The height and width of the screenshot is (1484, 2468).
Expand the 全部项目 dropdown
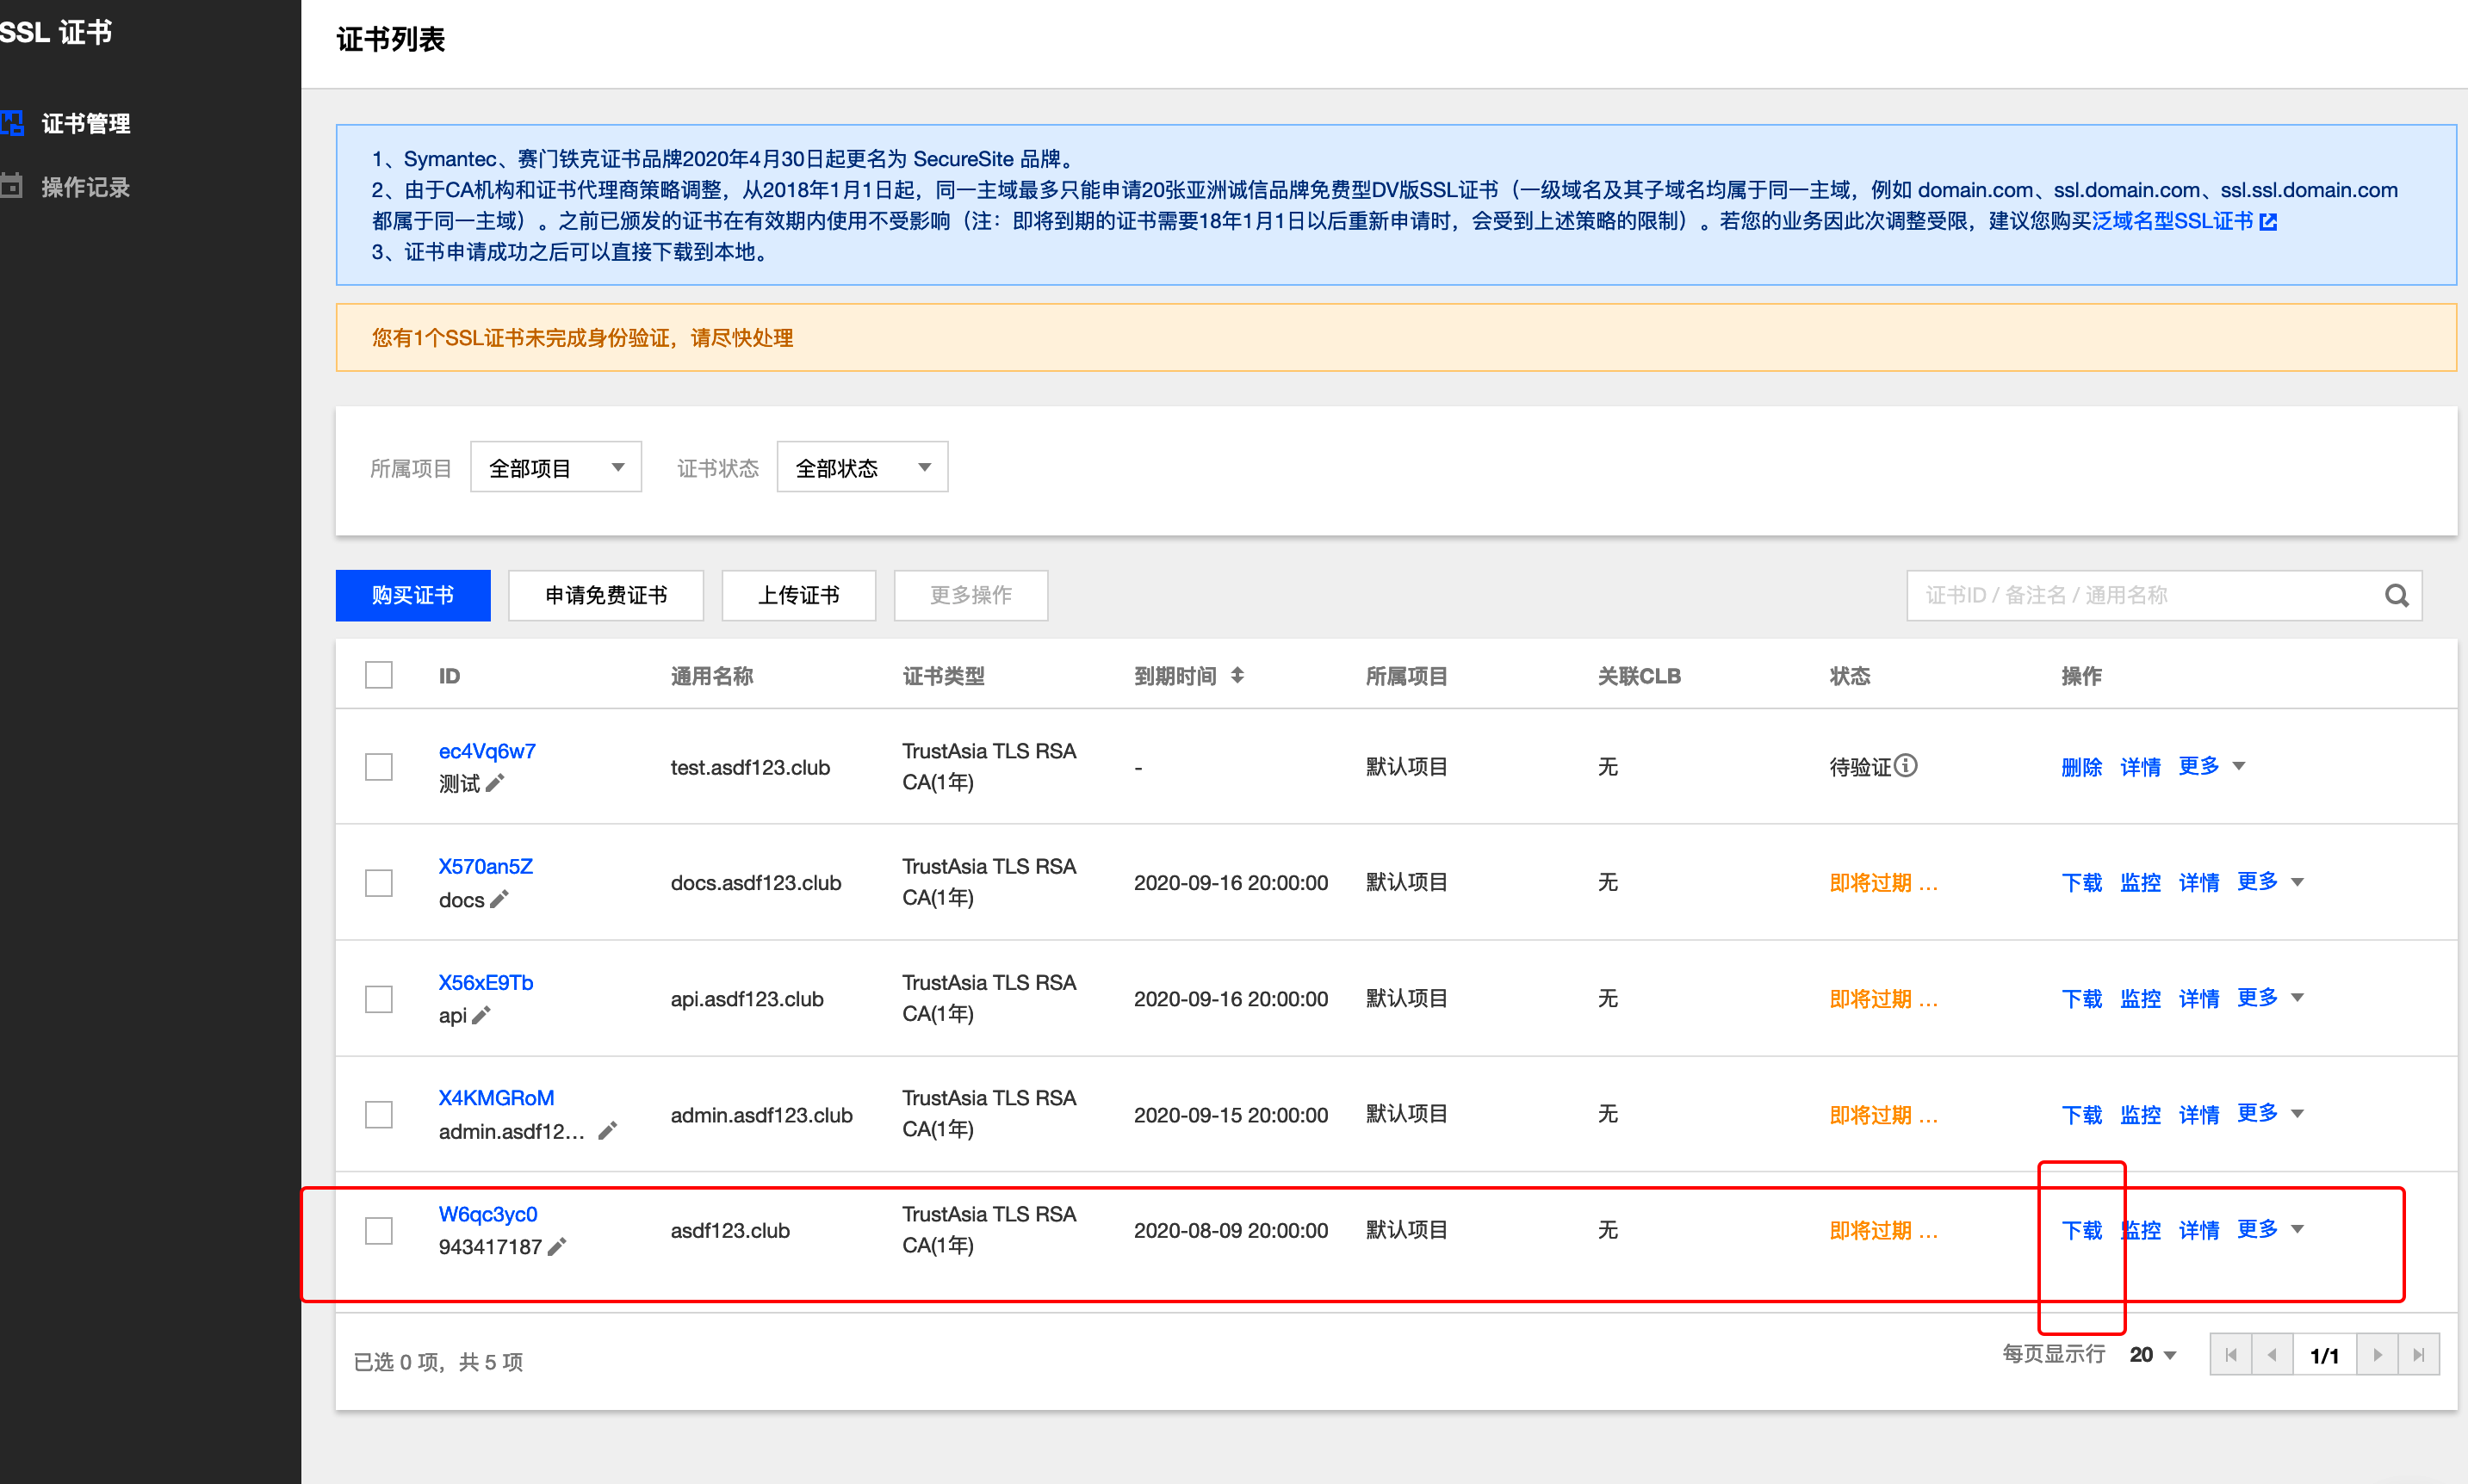[556, 467]
